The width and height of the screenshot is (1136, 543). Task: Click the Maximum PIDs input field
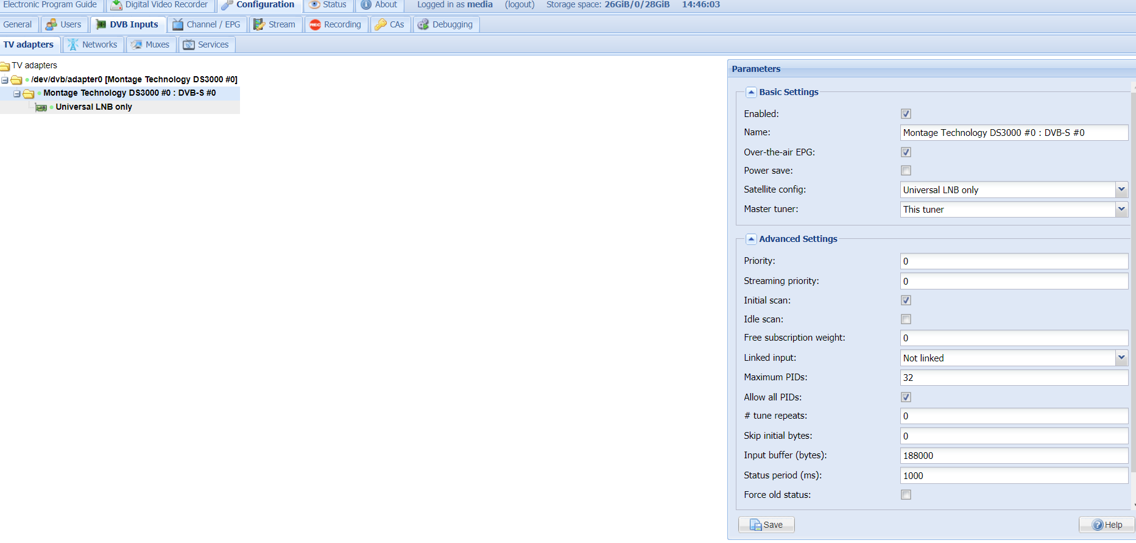pyautogui.click(x=1014, y=378)
